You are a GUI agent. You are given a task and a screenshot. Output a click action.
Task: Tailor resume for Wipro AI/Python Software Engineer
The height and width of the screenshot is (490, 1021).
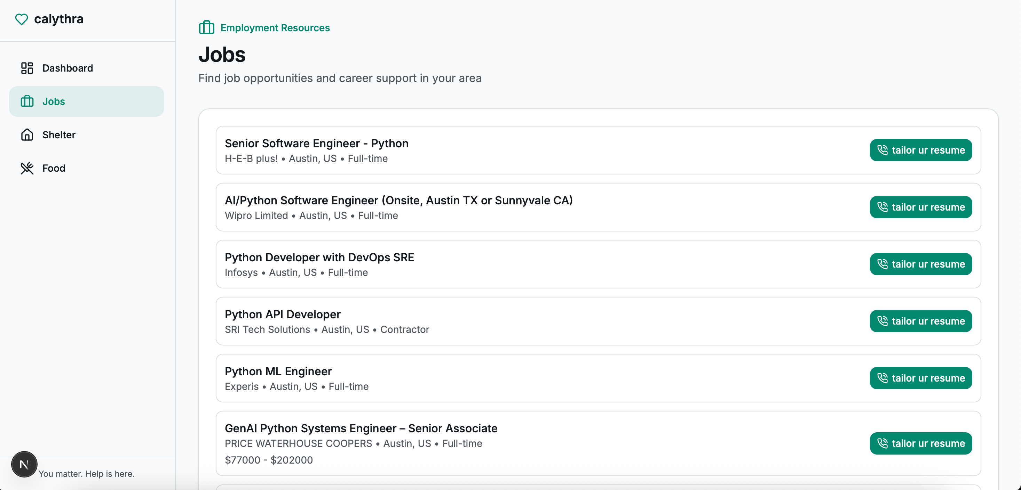point(920,207)
